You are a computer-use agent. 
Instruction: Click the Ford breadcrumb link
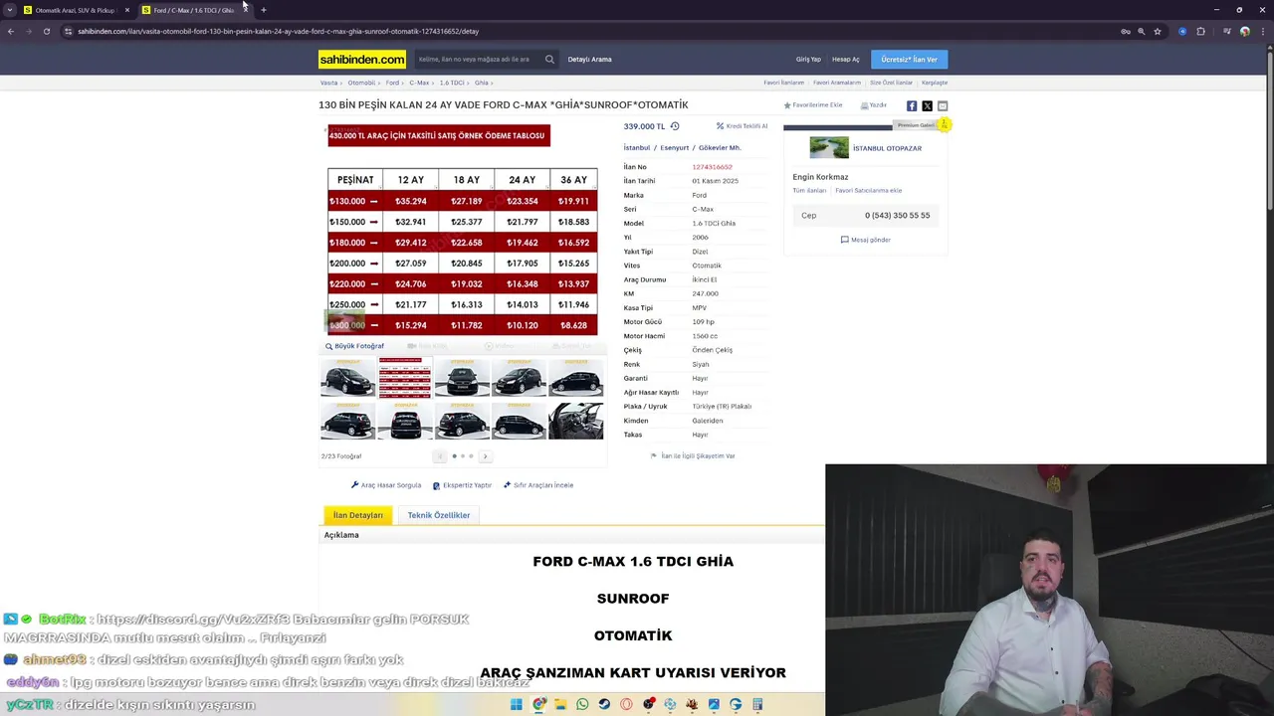(392, 83)
